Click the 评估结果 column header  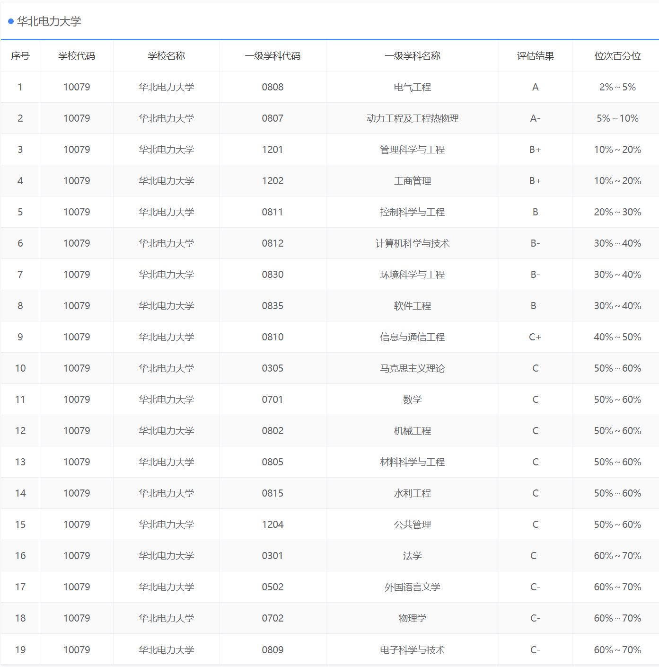[x=536, y=55]
